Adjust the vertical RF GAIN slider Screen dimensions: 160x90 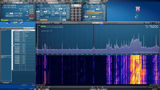(x=27, y=11)
